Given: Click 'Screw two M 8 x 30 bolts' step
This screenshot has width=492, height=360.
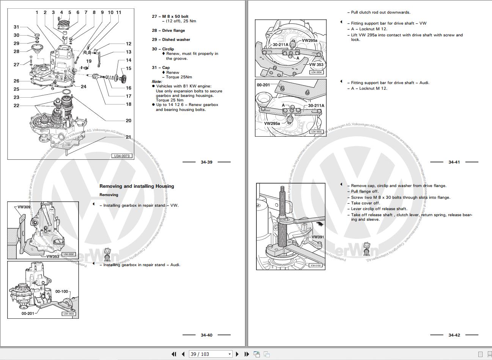Looking at the screenshot, I should (x=399, y=197).
